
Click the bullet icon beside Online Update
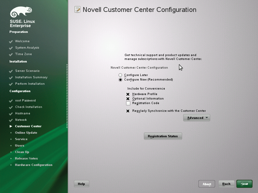[x=11, y=132]
